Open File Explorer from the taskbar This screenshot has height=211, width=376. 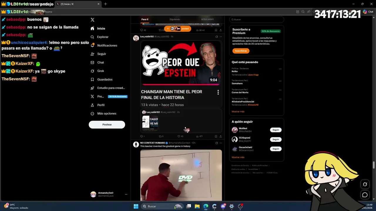(197, 206)
